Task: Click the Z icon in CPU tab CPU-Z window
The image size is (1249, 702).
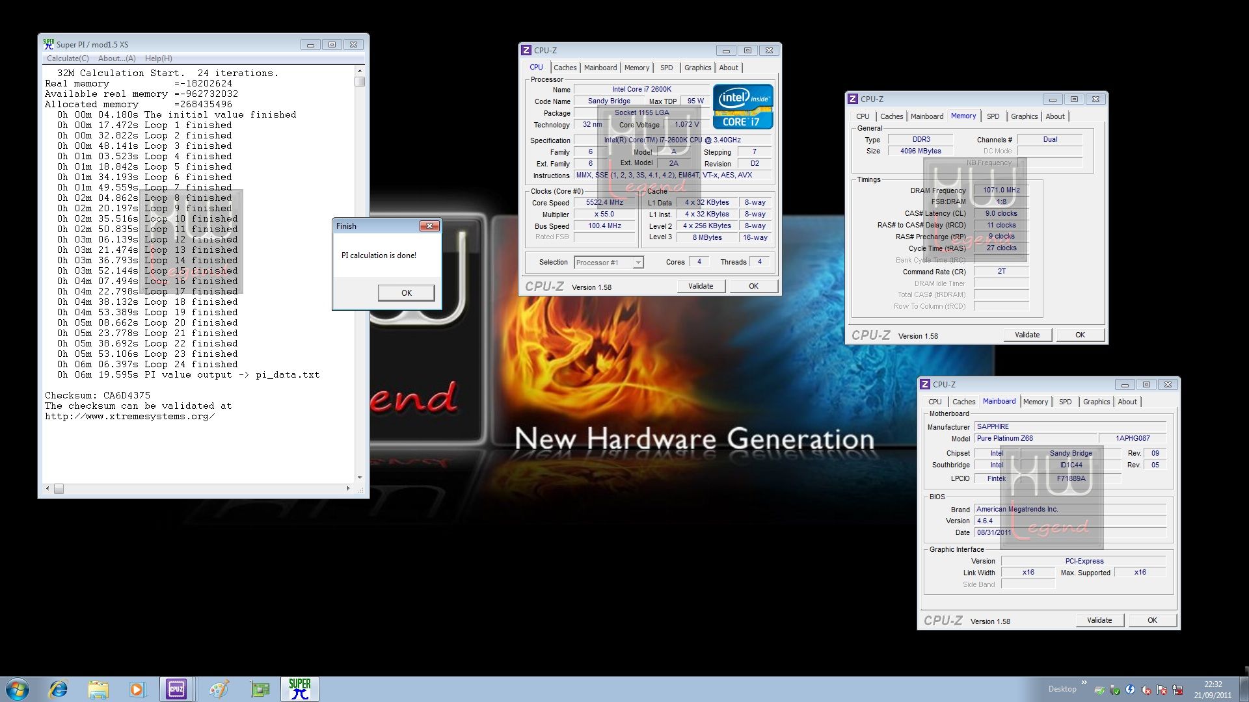Action: (526, 50)
